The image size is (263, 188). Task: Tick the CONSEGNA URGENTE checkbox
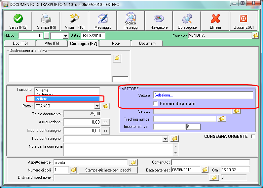click(x=253, y=136)
